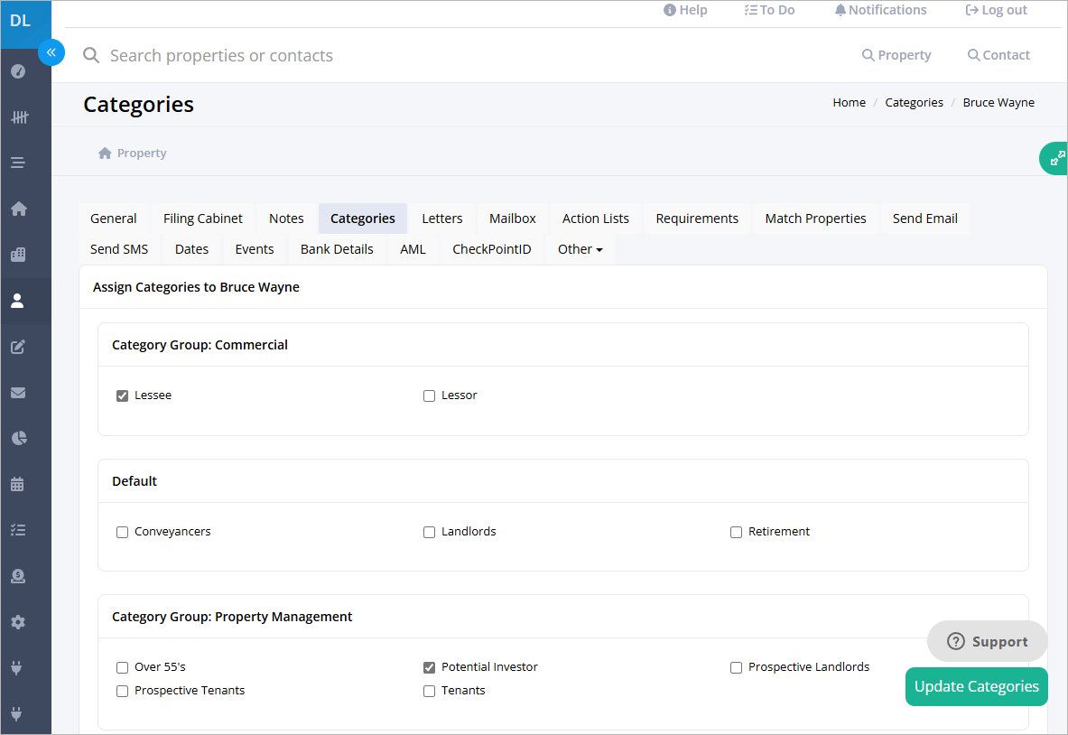Open the building sidebar icon
Screen dimensions: 1068x735
coord(18,255)
